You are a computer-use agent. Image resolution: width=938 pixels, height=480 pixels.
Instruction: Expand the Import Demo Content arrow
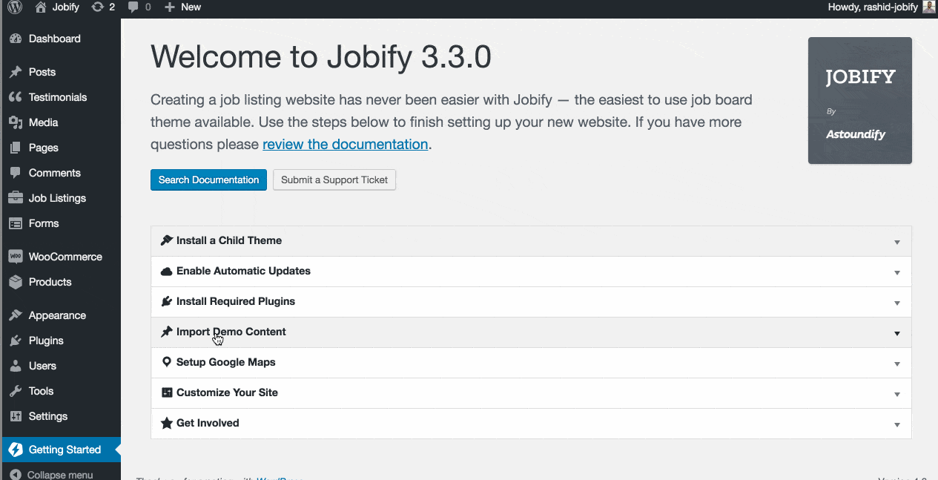[897, 333]
